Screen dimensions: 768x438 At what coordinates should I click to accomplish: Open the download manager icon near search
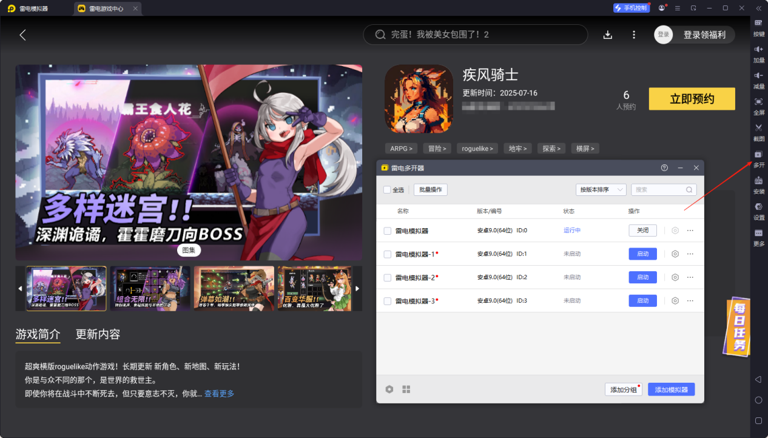click(x=608, y=35)
